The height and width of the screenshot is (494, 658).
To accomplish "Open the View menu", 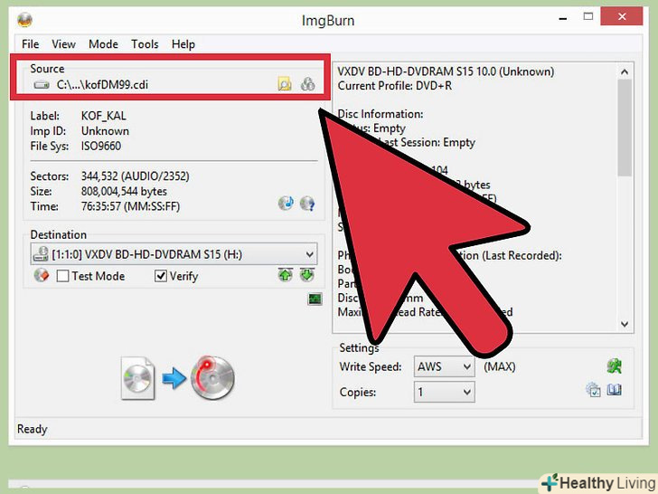I will (x=63, y=44).
